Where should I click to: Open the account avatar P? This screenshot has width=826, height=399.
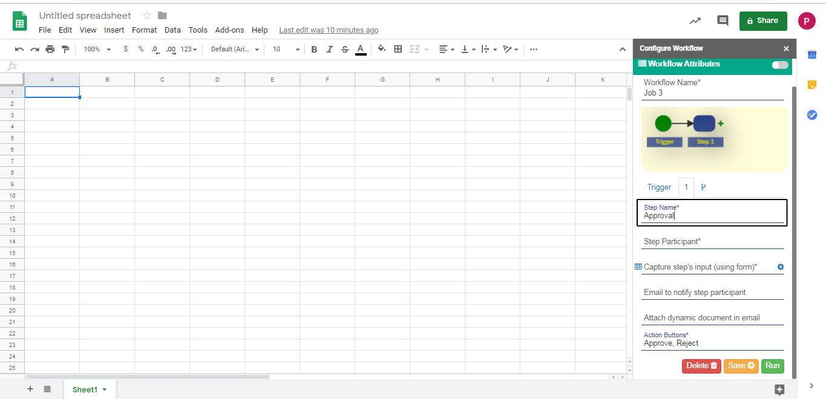pos(807,21)
